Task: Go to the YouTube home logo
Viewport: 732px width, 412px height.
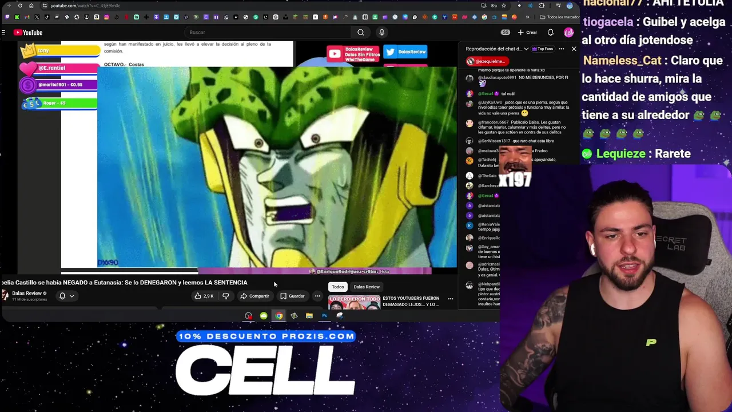Action: point(29,33)
